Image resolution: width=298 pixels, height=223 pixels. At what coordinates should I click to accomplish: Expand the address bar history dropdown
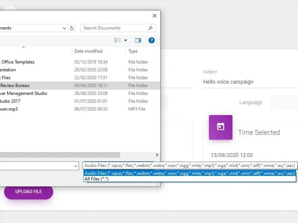tap(64, 28)
